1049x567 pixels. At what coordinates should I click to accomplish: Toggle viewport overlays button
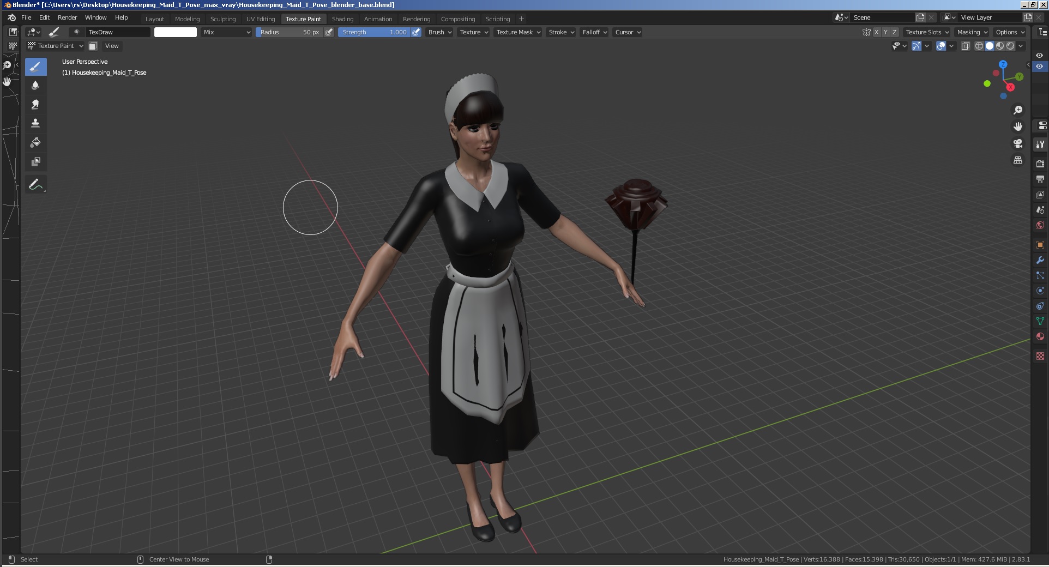[x=941, y=46]
